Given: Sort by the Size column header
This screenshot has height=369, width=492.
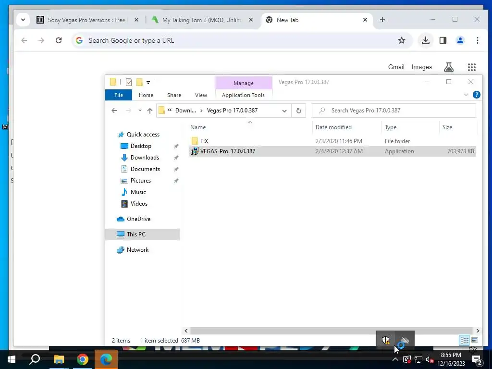Looking at the screenshot, I should point(447,127).
